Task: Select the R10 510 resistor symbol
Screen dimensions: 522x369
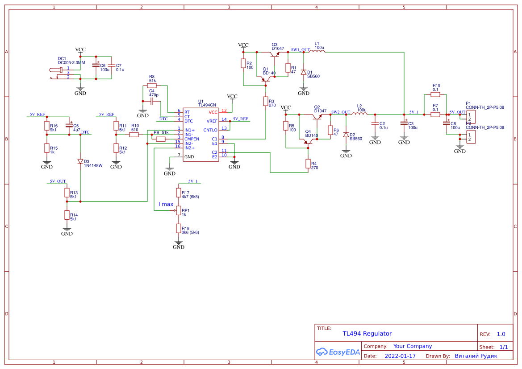Action: coord(134,135)
